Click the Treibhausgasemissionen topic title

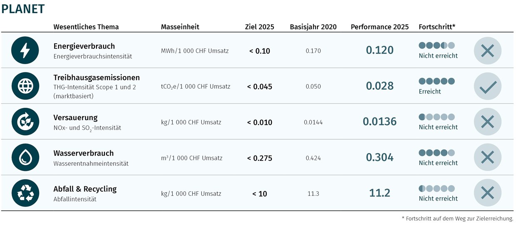pyautogui.click(x=97, y=78)
